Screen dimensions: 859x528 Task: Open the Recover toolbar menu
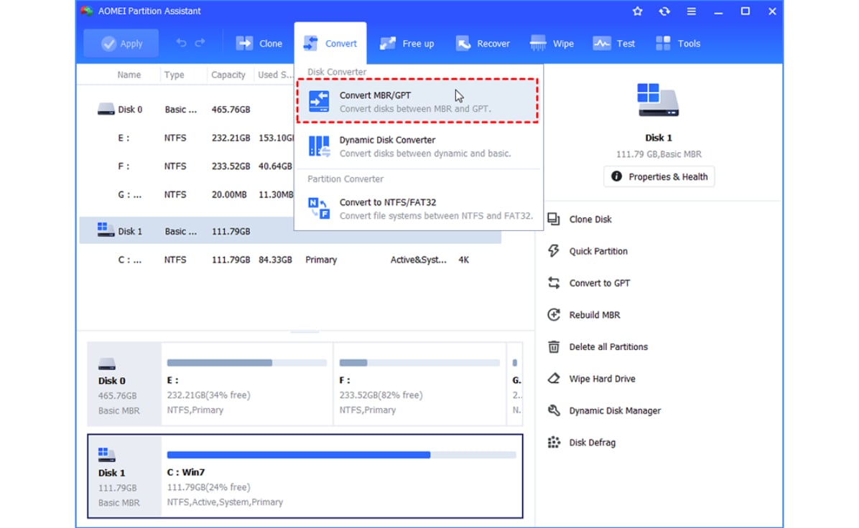tap(483, 43)
